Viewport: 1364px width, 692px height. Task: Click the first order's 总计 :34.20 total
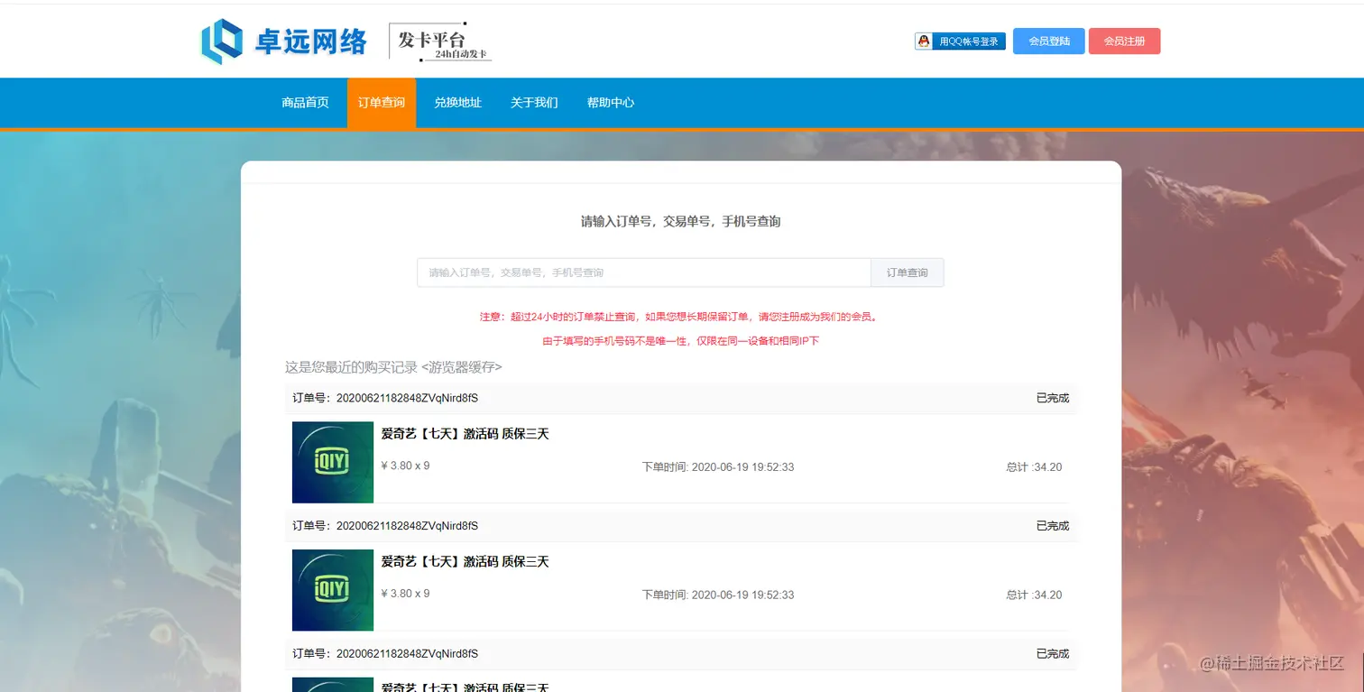click(x=1034, y=467)
